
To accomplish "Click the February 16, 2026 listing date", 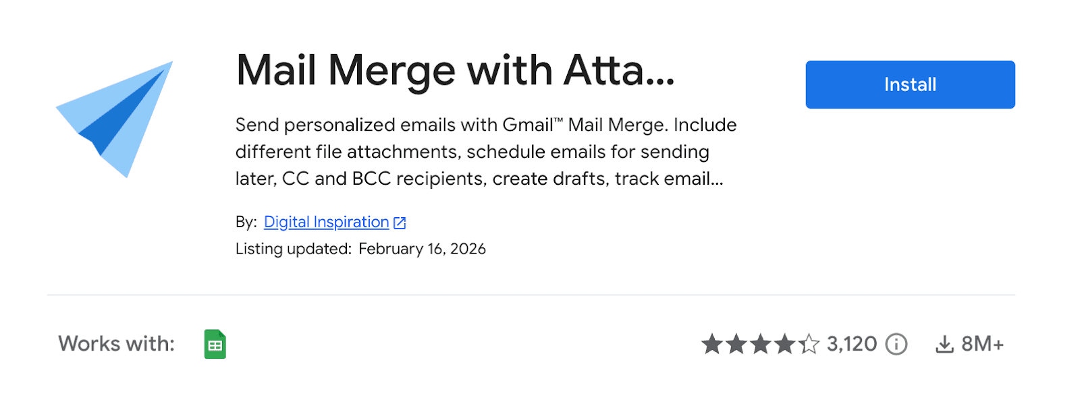I will (x=422, y=249).
